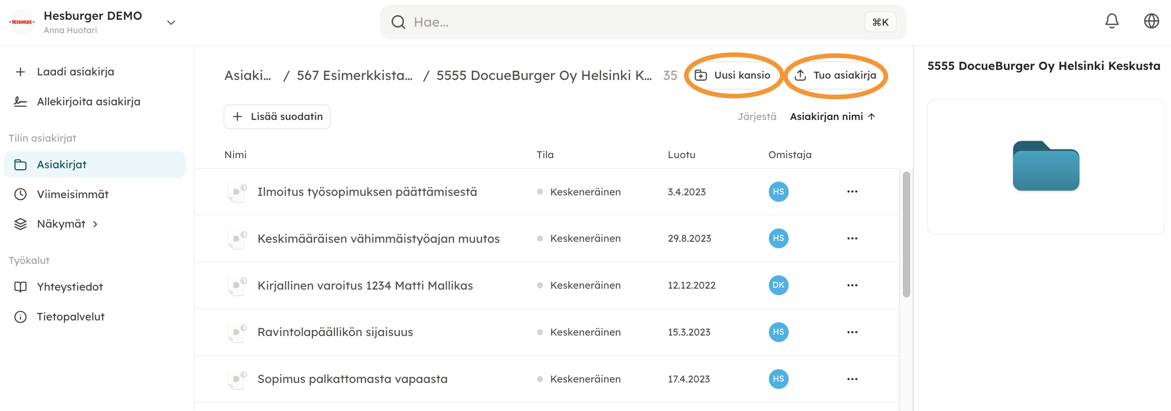The height and width of the screenshot is (411, 1171).
Task: Click document icon beside Keskimääräisen vähimmäistyöajan muutos
Action: (237, 239)
